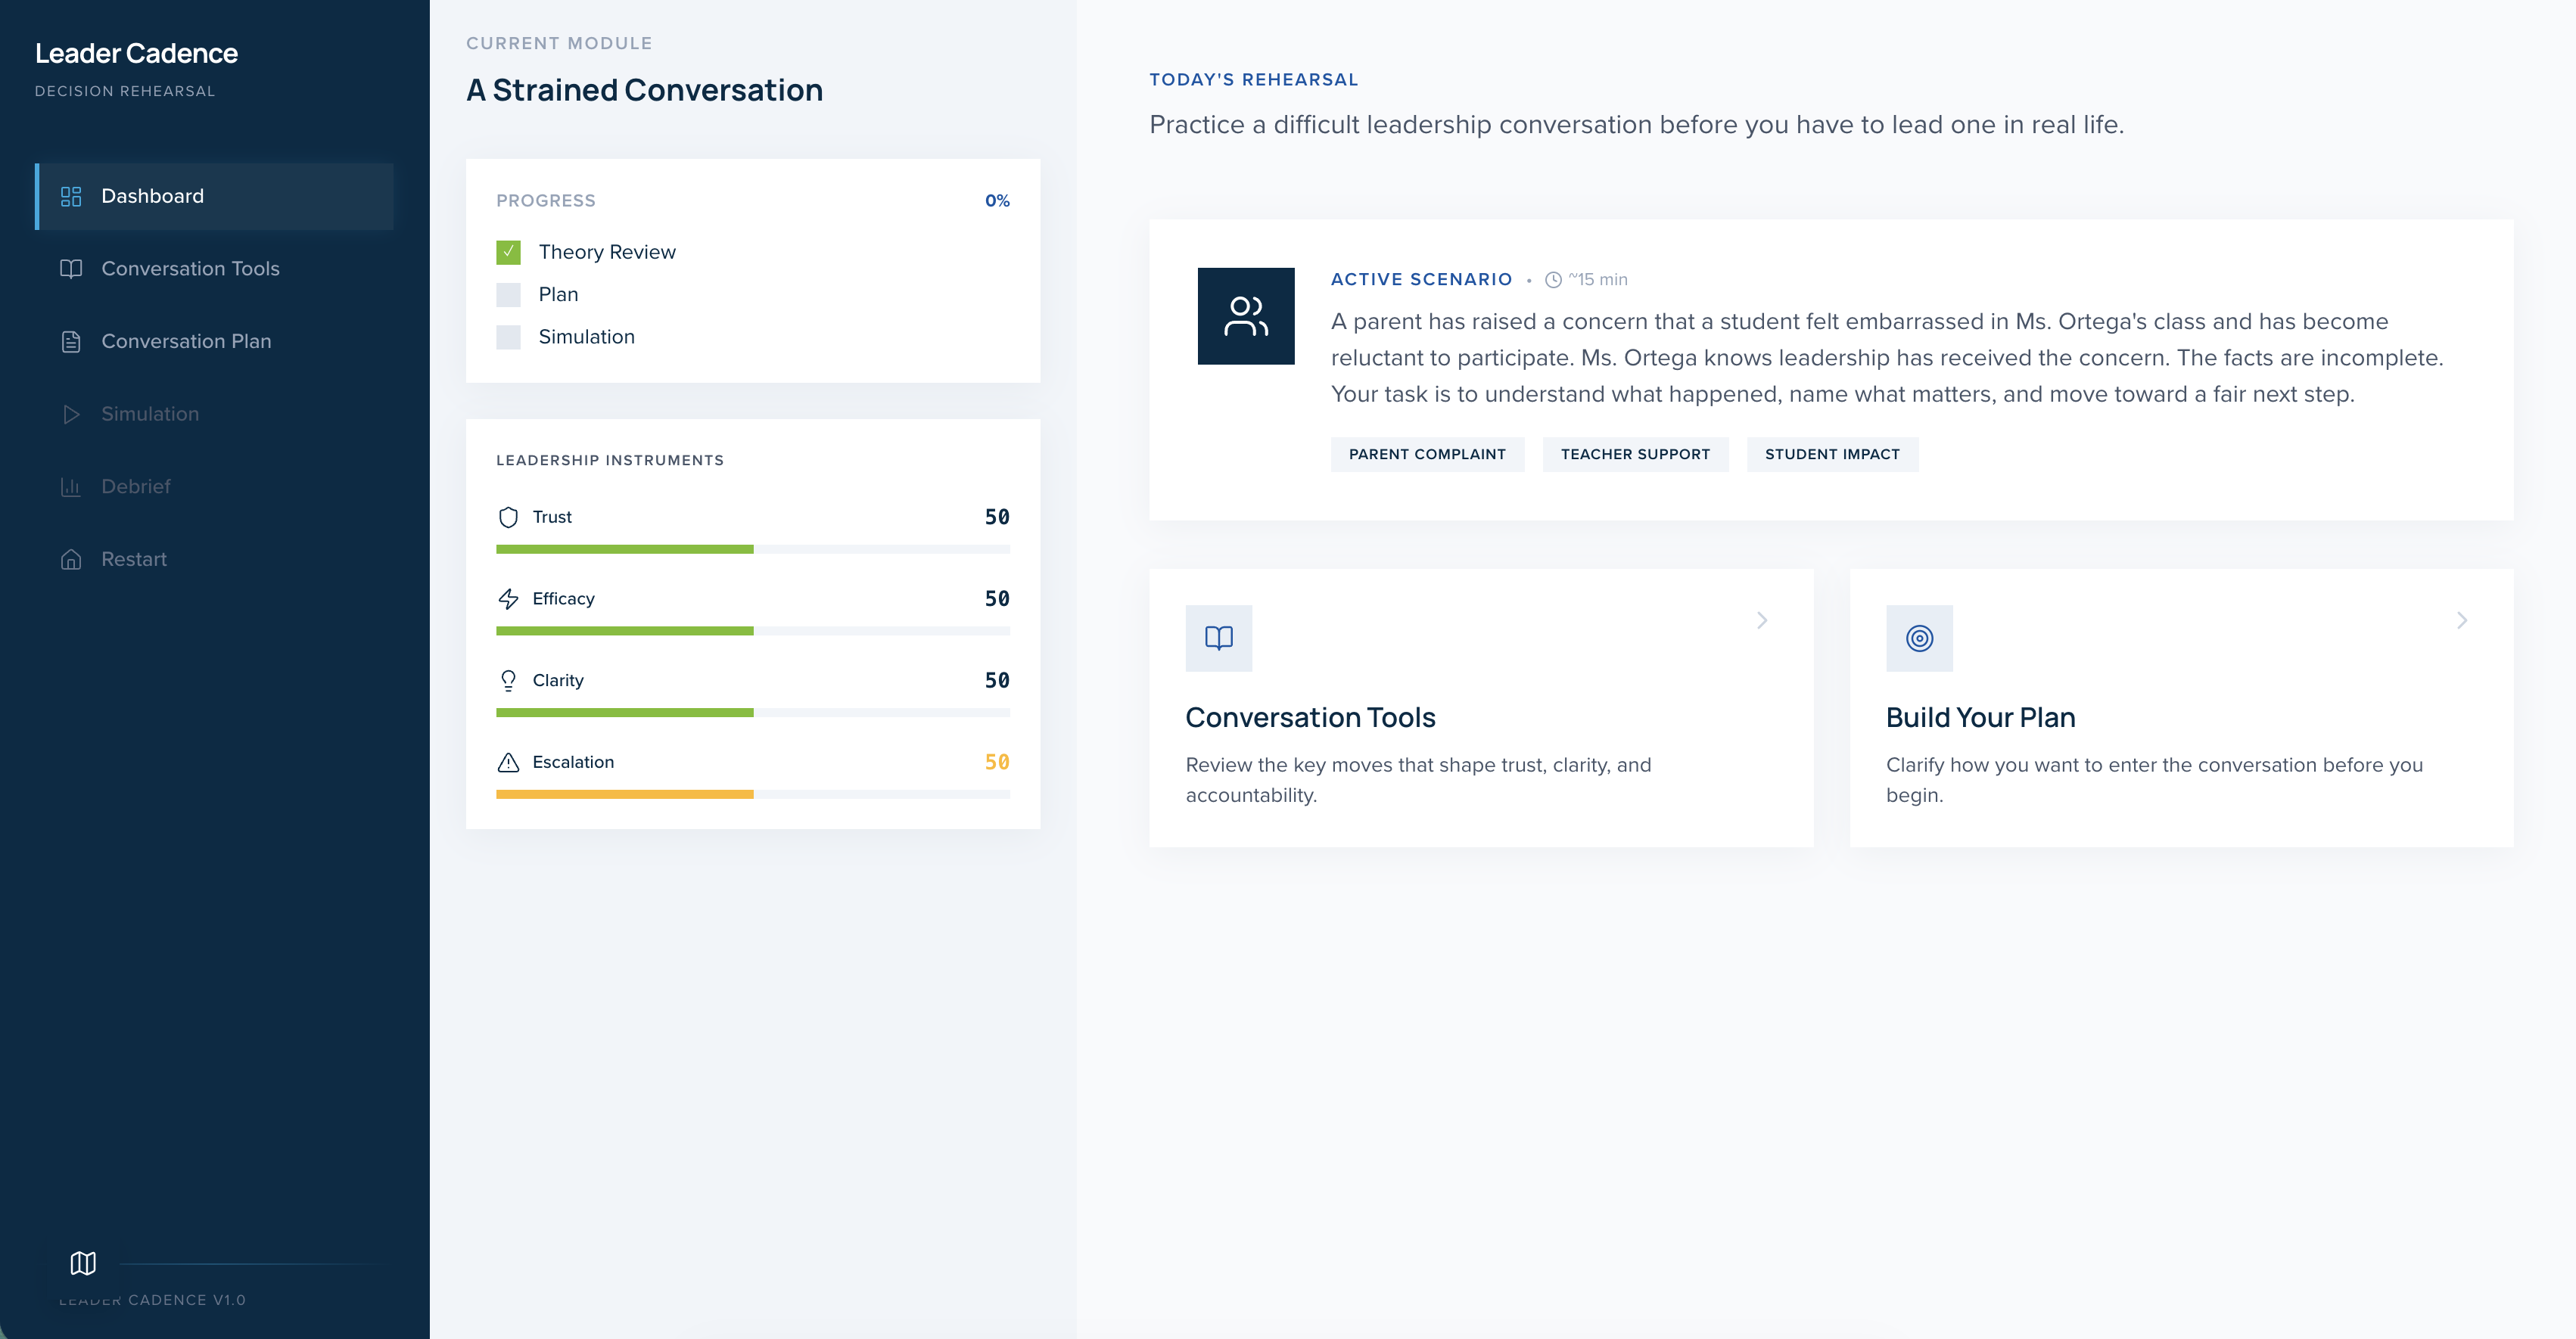This screenshot has width=2576, height=1339.
Task: Click the target icon on Build Your Plan card
Action: 1919,638
